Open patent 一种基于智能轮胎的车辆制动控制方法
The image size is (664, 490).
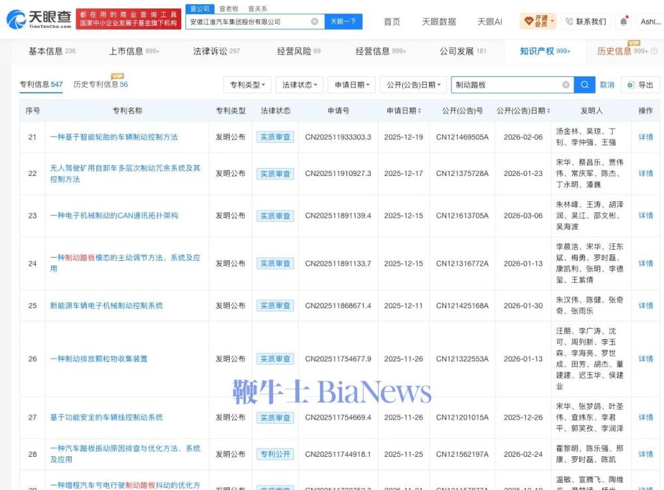(x=114, y=137)
